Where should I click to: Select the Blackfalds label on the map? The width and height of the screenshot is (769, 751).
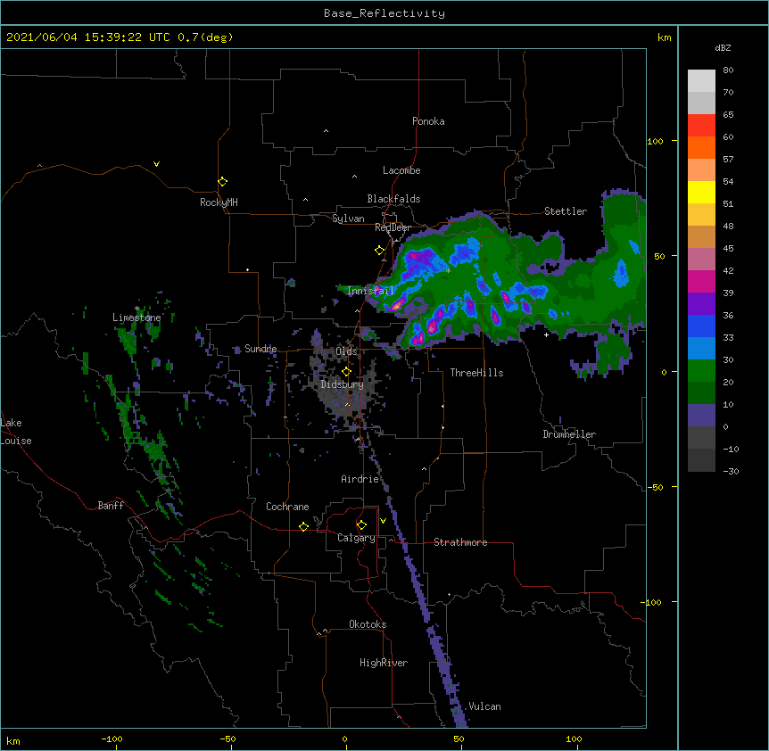tap(393, 199)
